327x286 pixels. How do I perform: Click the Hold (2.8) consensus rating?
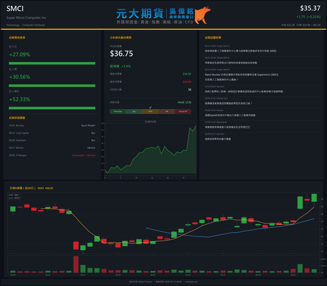click(x=184, y=103)
